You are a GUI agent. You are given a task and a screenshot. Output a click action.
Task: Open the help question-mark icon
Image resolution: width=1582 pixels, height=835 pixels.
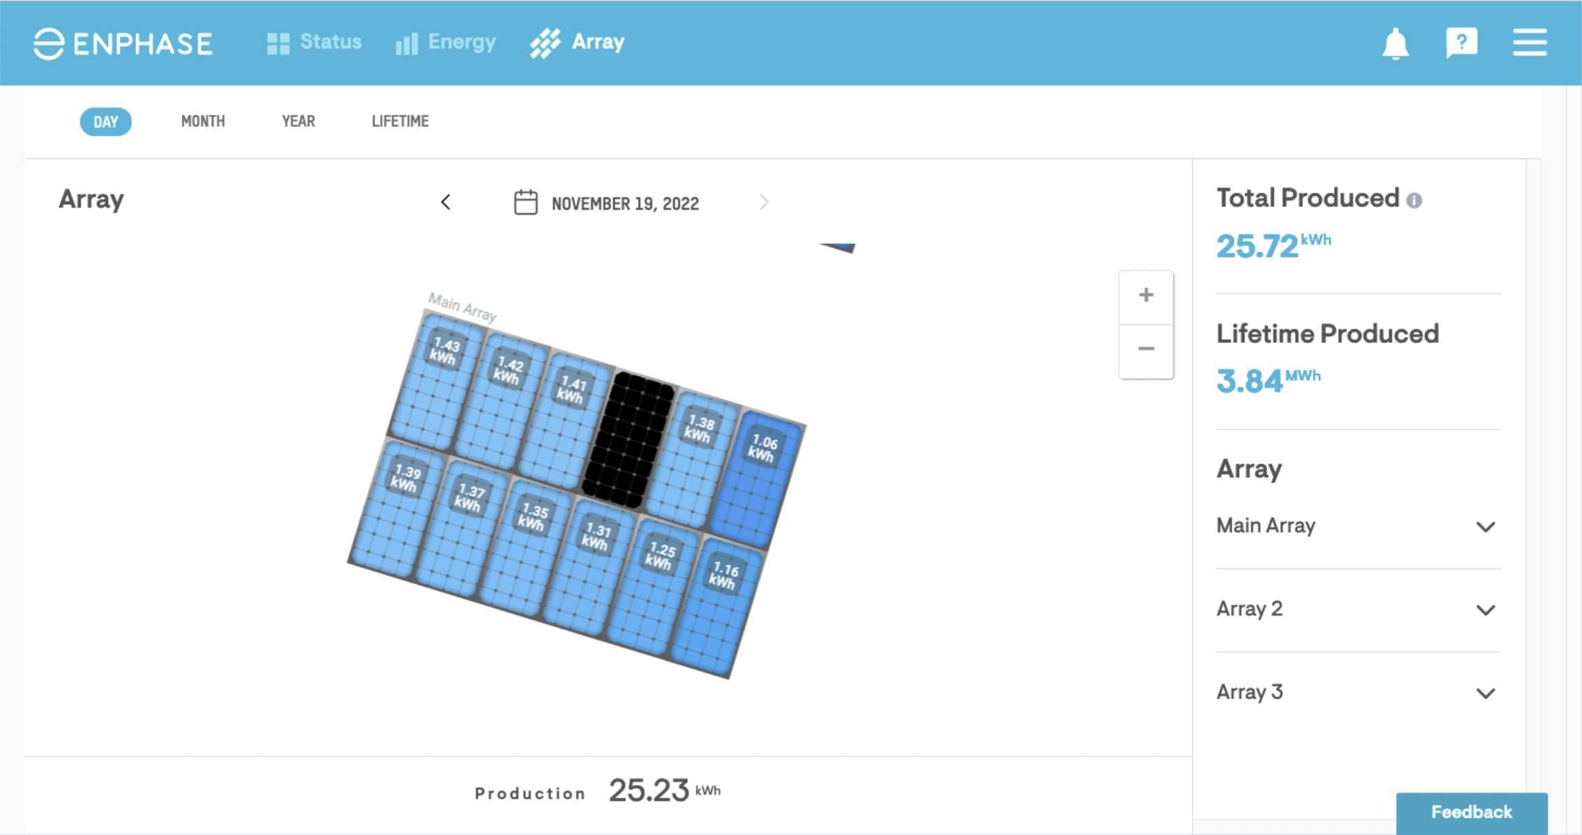click(1461, 43)
